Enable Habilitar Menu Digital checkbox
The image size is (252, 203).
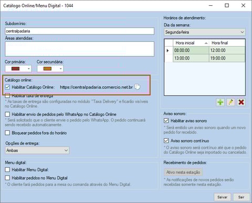(x=7, y=170)
